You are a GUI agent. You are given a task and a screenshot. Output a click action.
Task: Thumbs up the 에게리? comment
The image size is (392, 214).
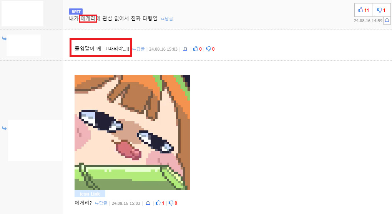[x=160, y=203]
